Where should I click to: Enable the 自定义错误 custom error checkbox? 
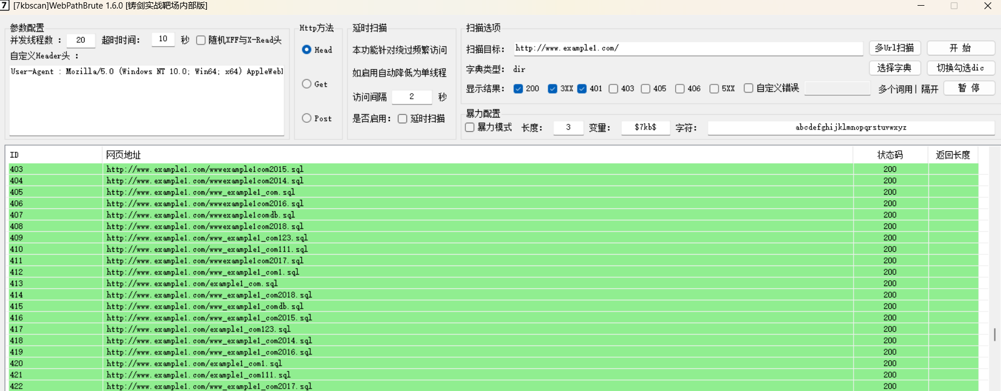(748, 88)
